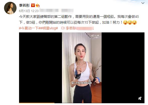
Task: Click the orange verified V badge
Action: 33,5
